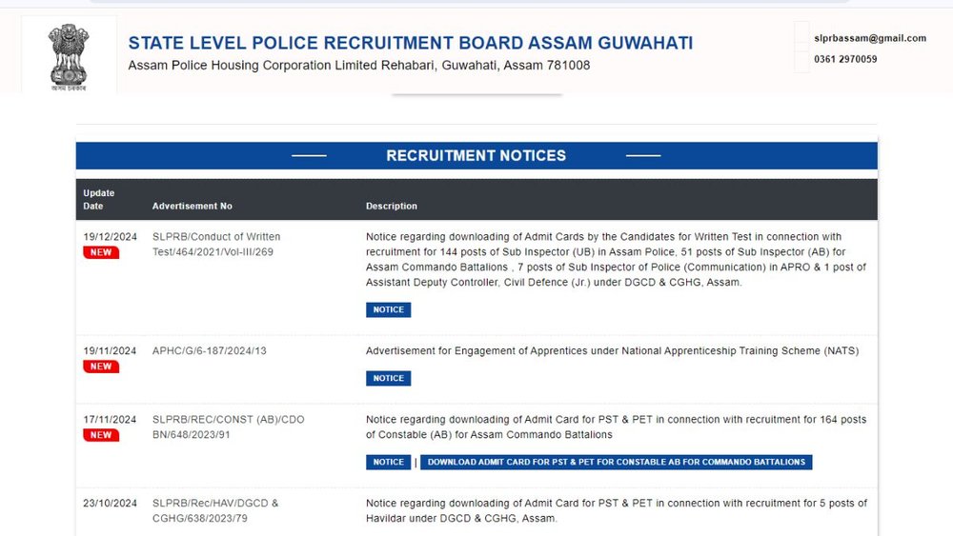
Task: Click the phone number 0361 2970059
Action: 845,59
